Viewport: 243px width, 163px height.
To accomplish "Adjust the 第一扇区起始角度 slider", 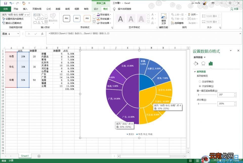I will click(207, 95).
